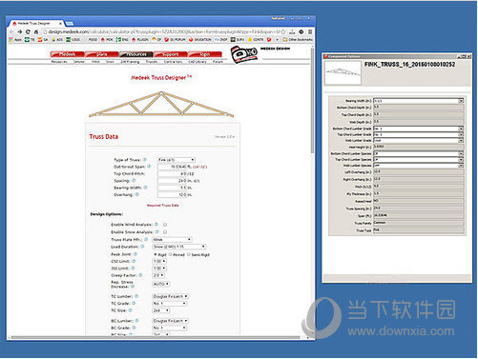Show help for Enable Wind Analysis
This screenshot has width=478, height=359.
[156, 225]
